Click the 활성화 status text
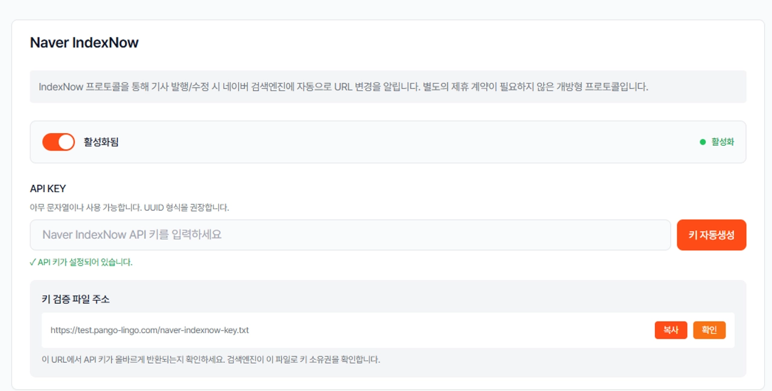 click(x=723, y=142)
